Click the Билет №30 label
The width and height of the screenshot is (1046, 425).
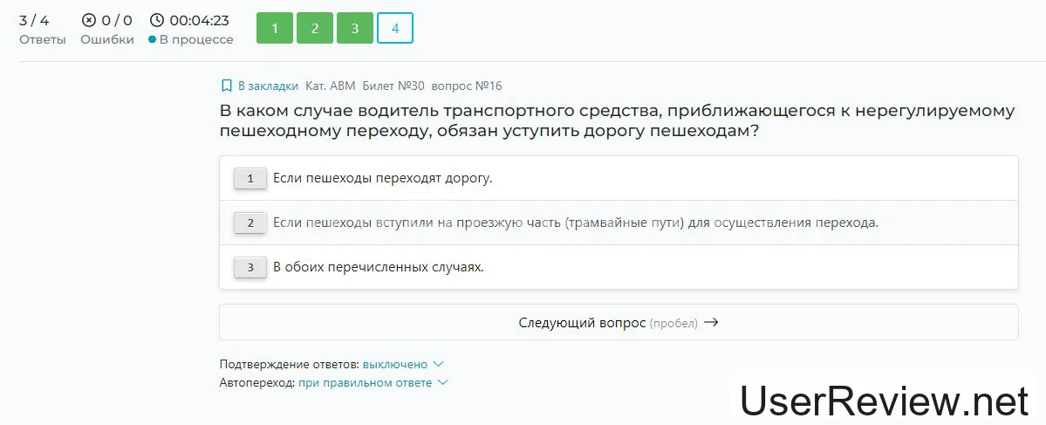[x=393, y=86]
